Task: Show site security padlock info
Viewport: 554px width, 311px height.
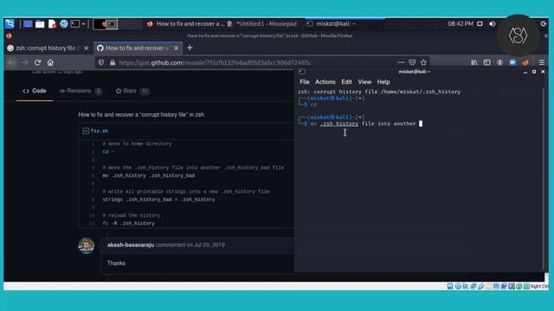Action: (x=113, y=62)
